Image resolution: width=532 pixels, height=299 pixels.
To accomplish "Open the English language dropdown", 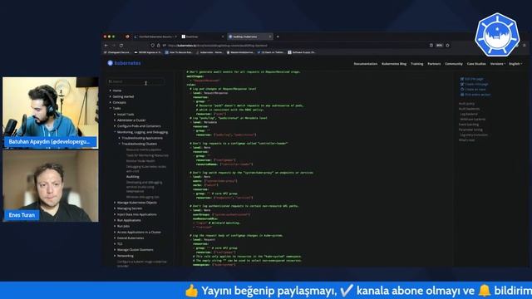I will (x=515, y=64).
